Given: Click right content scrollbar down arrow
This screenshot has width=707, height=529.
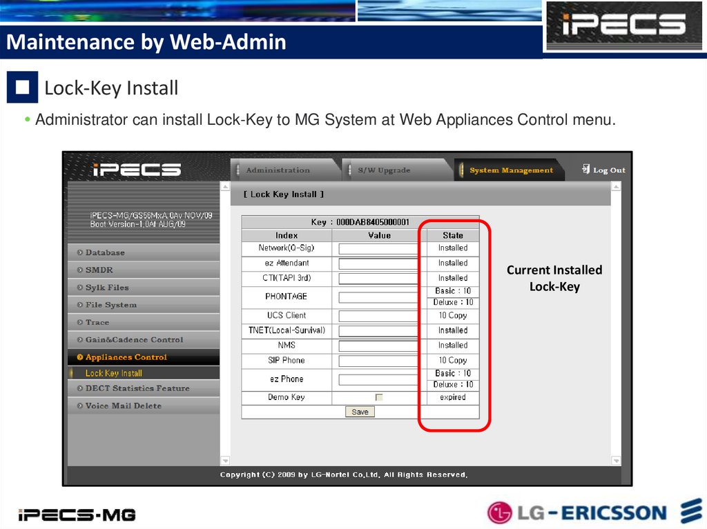Looking at the screenshot, I should 617,461.
